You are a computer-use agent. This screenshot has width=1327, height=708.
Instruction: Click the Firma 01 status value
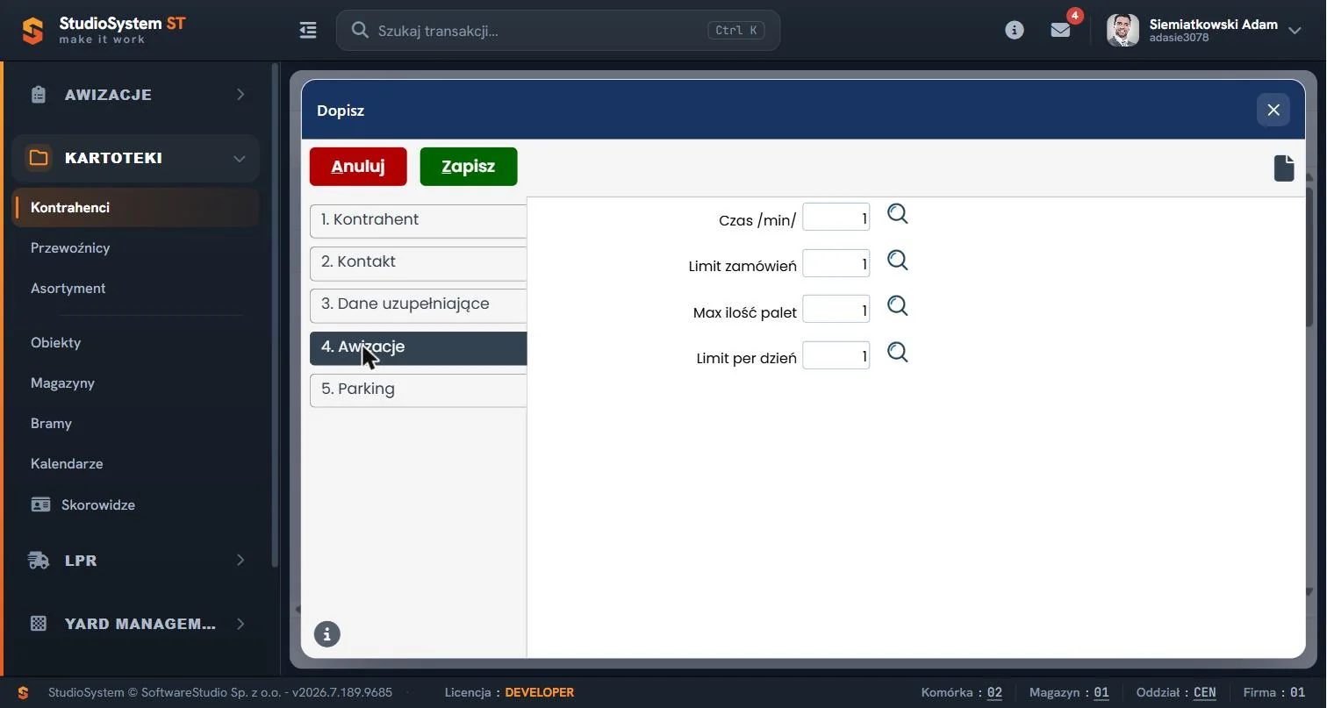(x=1298, y=692)
